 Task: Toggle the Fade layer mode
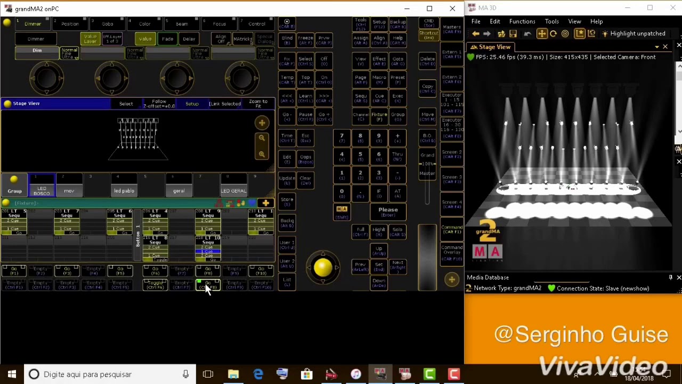pyautogui.click(x=167, y=39)
